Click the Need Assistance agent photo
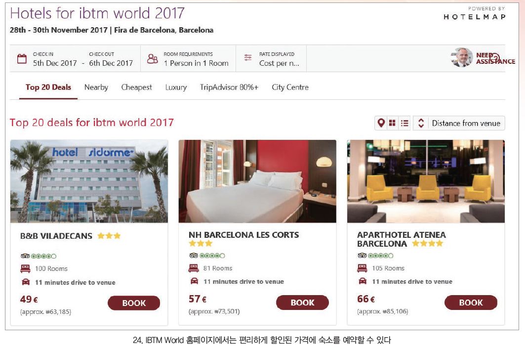Image resolution: width=525 pixels, height=350 pixels. [462, 57]
